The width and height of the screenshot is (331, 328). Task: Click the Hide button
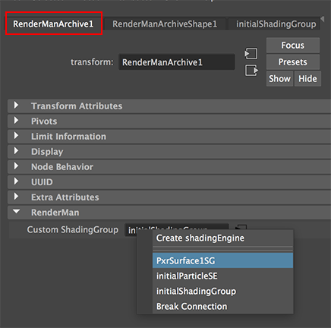tap(307, 79)
